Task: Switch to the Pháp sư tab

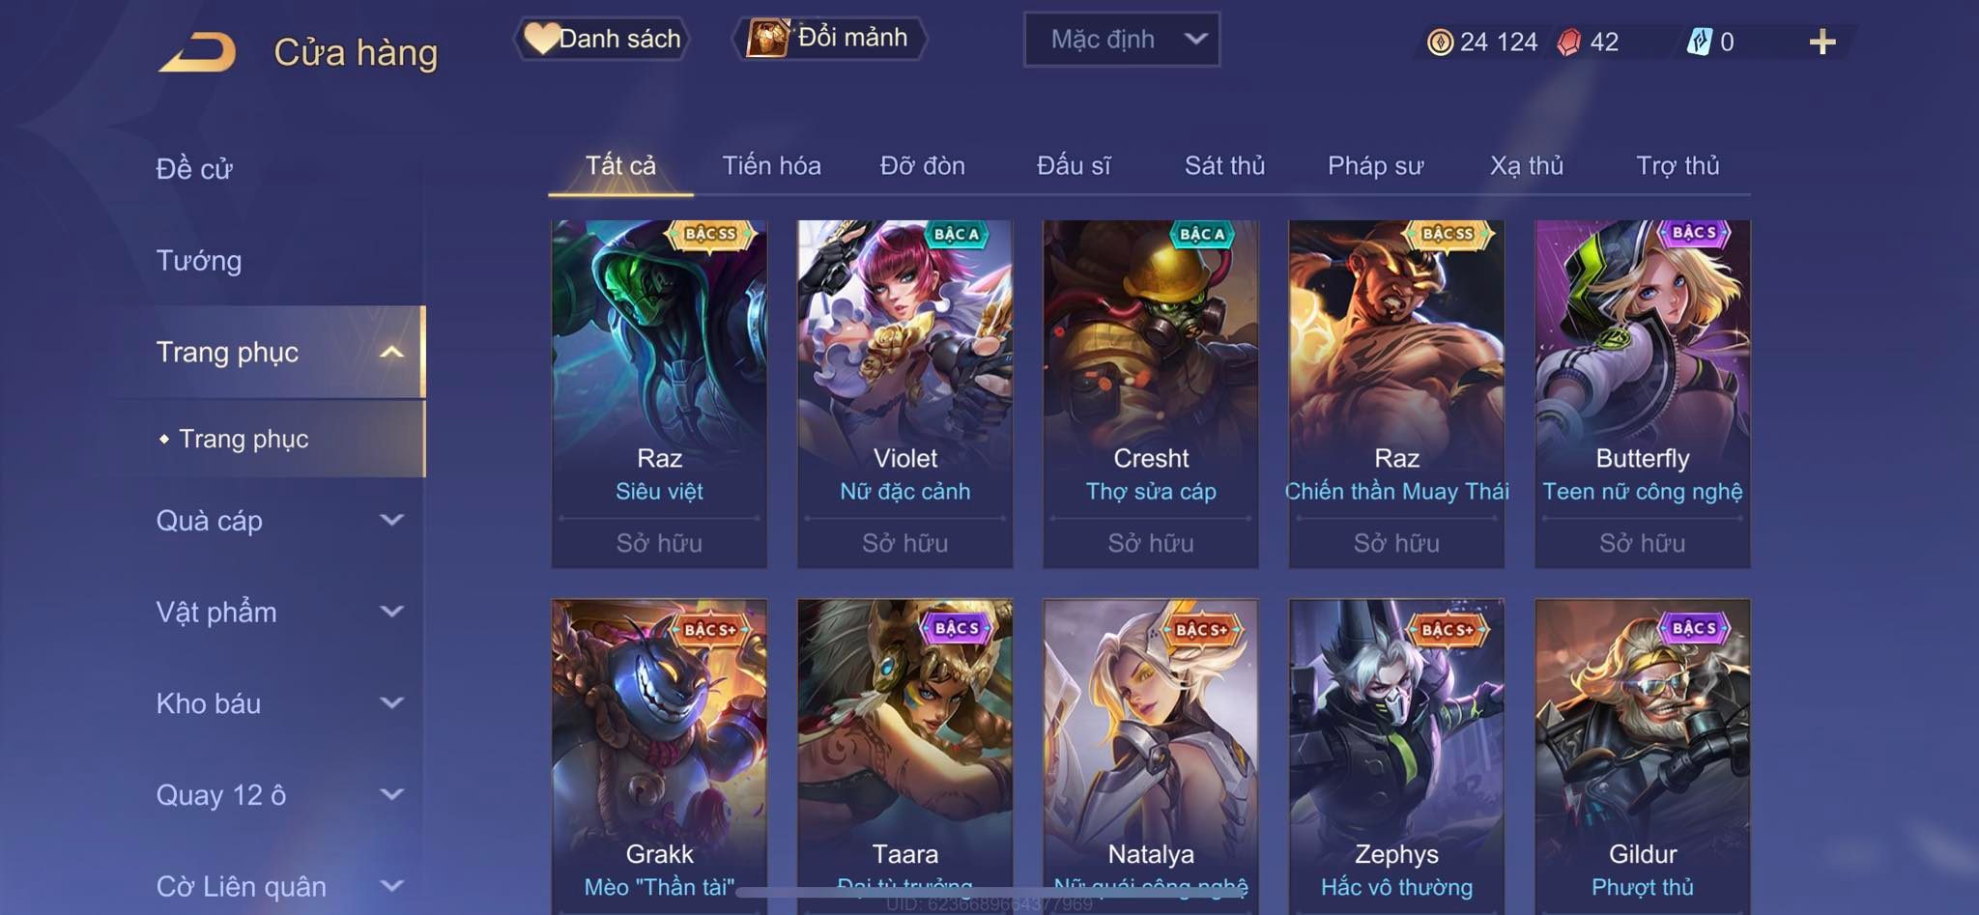Action: pyautogui.click(x=1375, y=165)
